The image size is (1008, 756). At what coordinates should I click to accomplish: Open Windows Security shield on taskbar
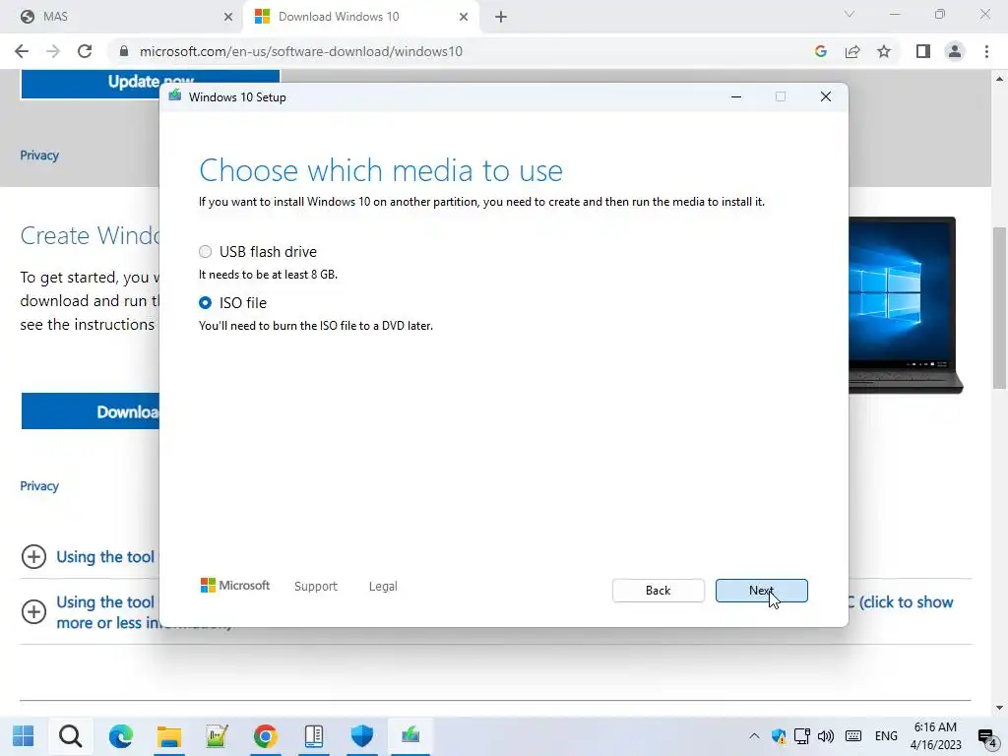(x=362, y=735)
